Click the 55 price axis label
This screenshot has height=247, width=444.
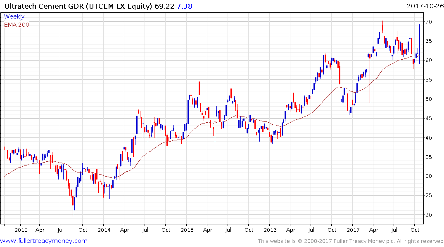tap(428, 79)
